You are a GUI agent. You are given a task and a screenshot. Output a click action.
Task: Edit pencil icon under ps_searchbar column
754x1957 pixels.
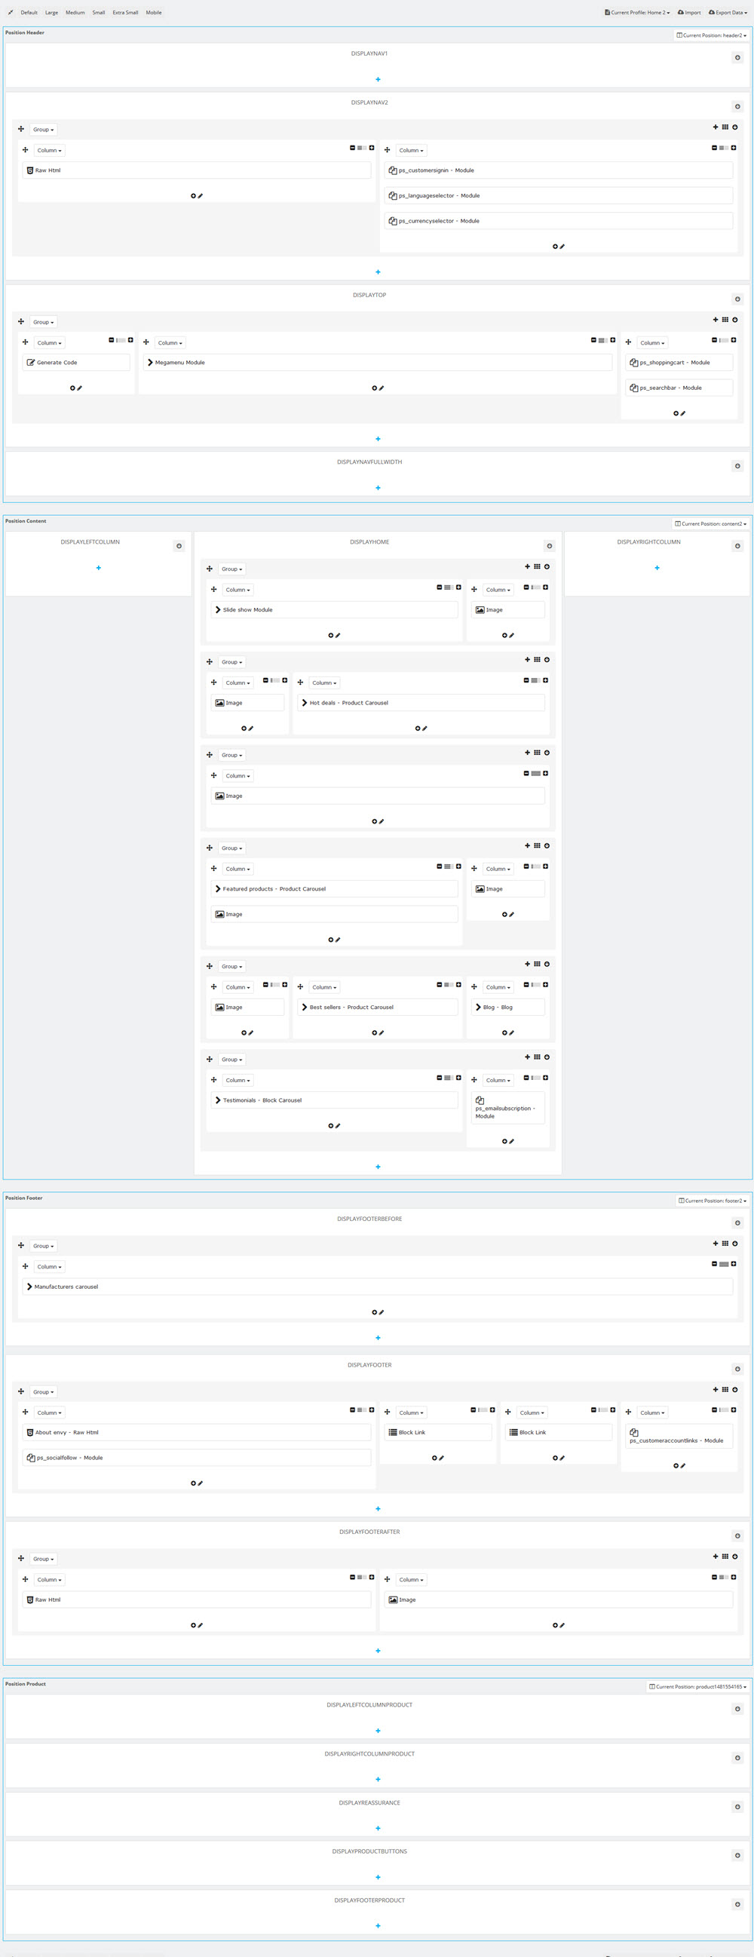tap(683, 413)
